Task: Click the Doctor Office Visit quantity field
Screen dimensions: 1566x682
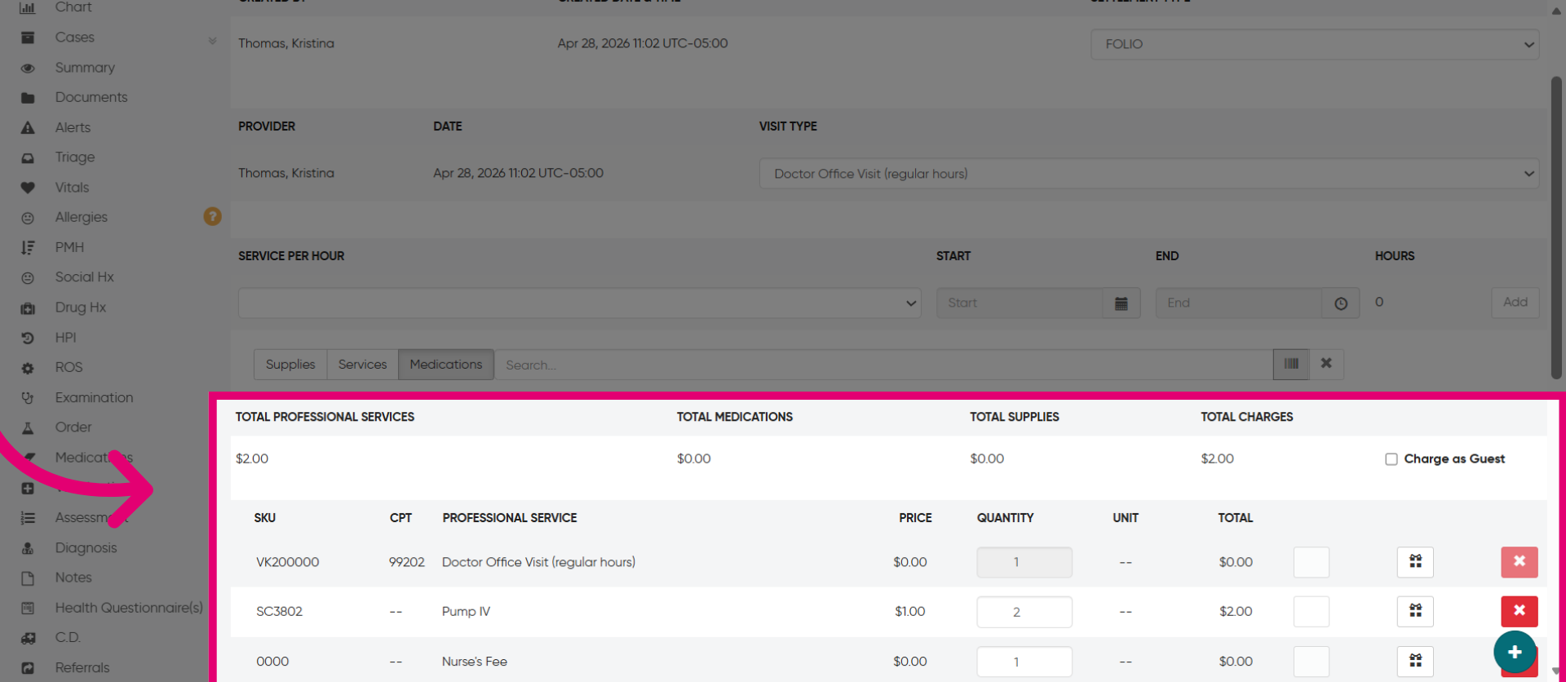Action: tap(1024, 562)
